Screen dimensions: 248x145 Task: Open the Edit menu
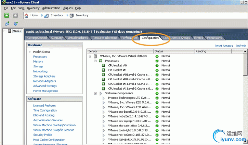(13, 8)
